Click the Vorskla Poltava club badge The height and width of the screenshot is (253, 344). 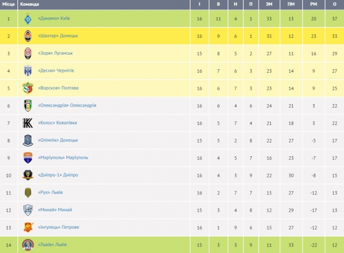[28, 88]
